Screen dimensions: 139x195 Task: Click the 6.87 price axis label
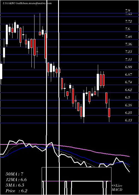[x=128, y=75]
